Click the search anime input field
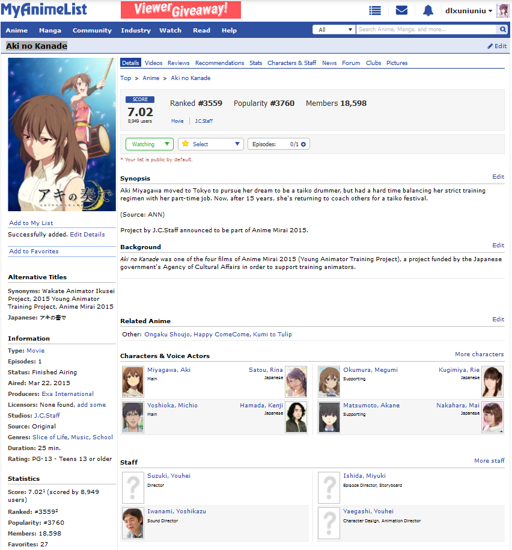The image size is (512, 550). (x=426, y=29)
